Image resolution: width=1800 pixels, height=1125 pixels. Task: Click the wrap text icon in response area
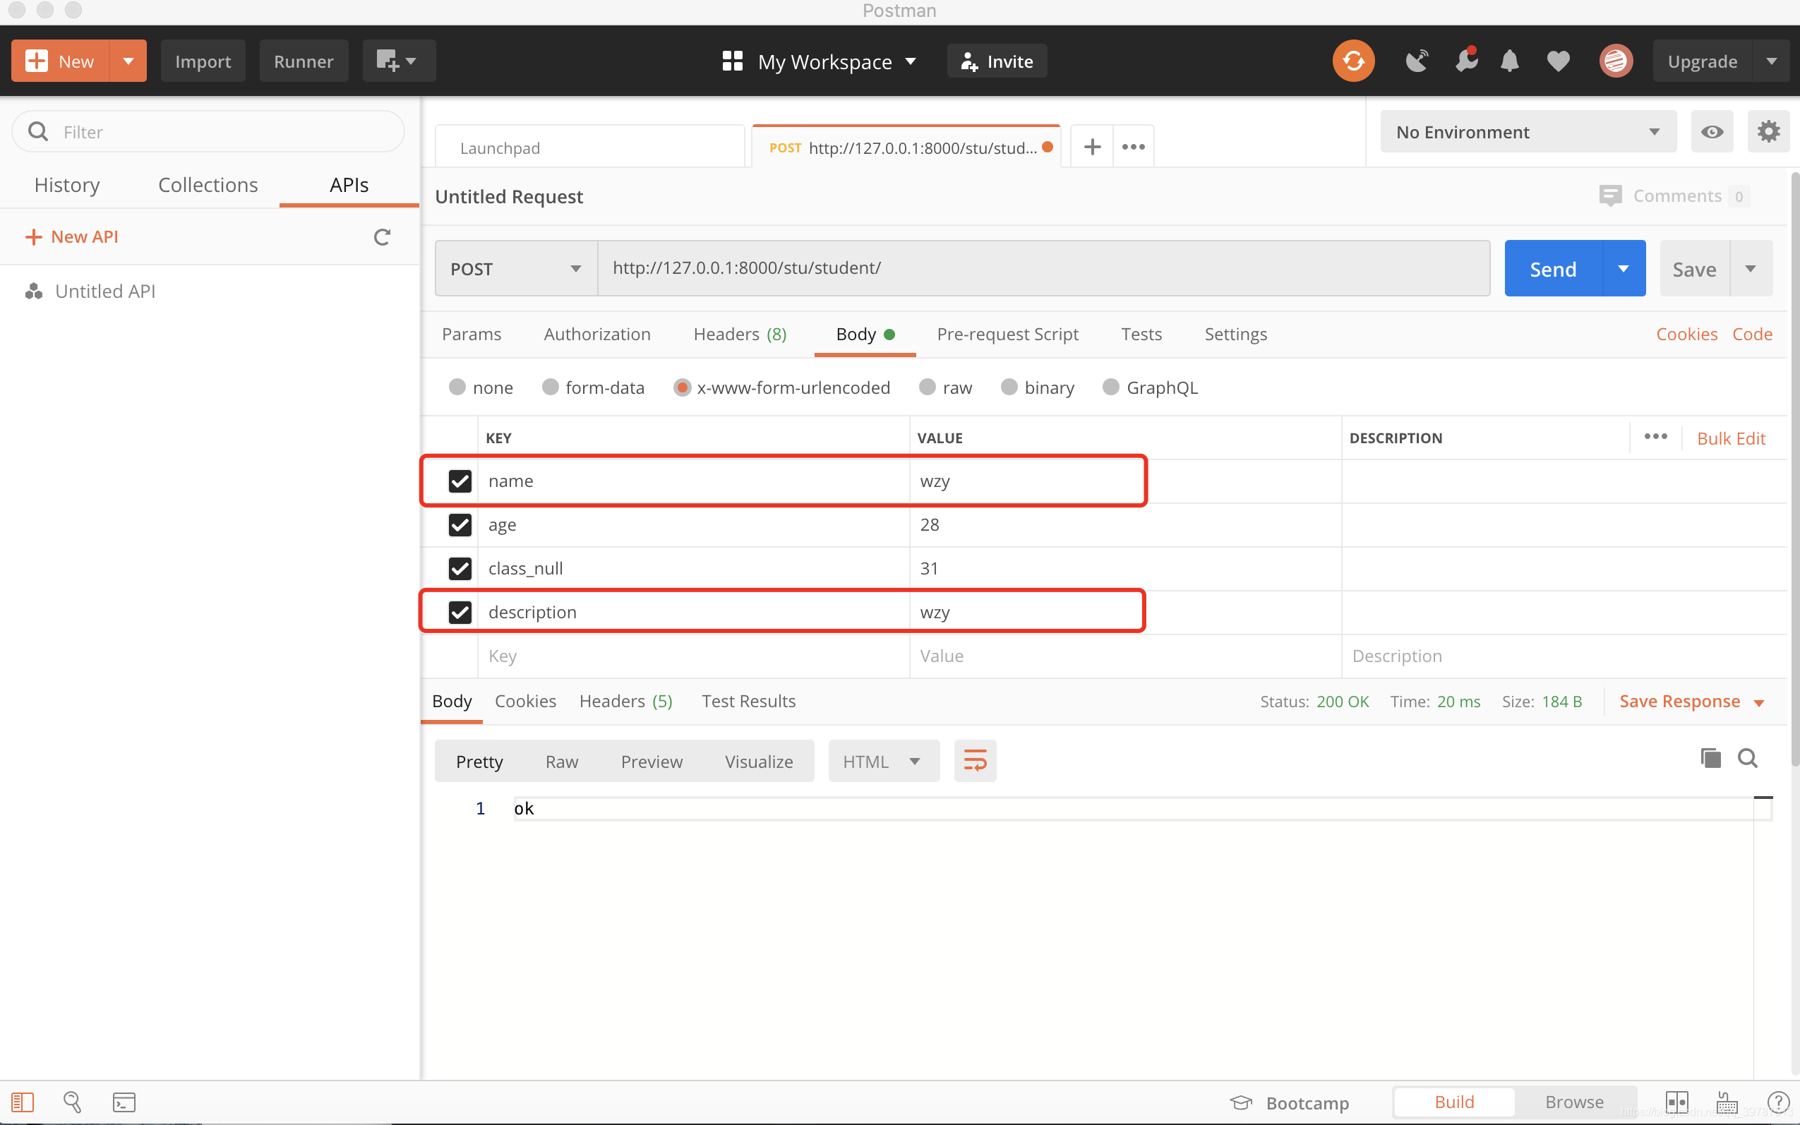(975, 761)
